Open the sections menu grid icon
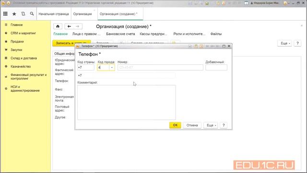 pos(5,14)
